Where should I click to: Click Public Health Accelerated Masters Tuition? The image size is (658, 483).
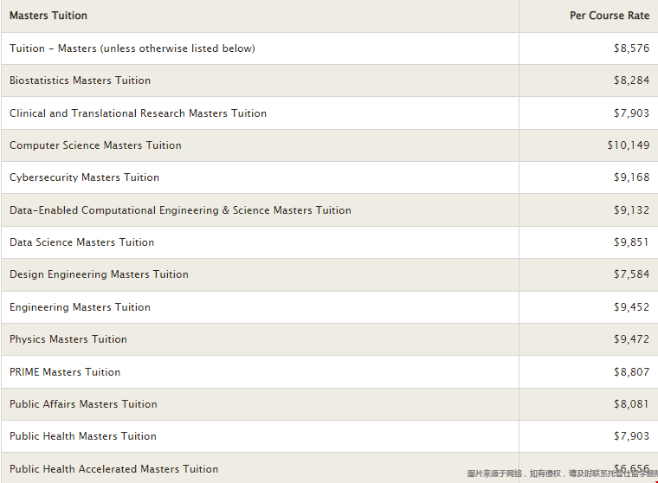(x=113, y=469)
